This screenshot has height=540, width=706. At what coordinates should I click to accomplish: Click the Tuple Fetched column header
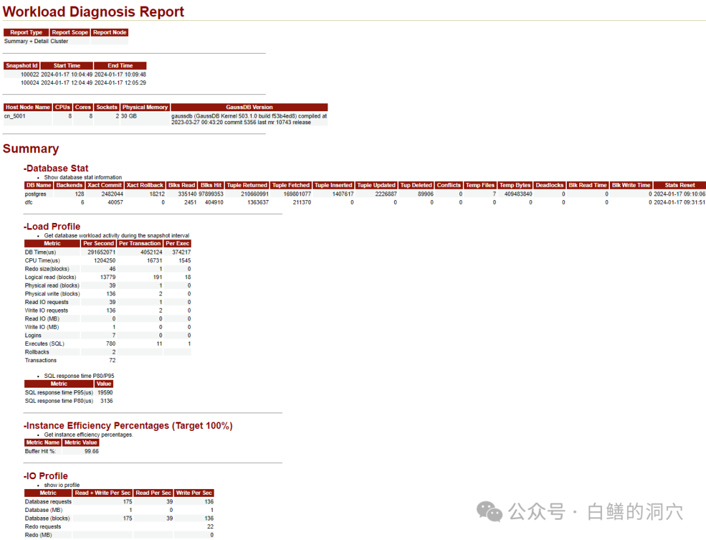coord(291,185)
